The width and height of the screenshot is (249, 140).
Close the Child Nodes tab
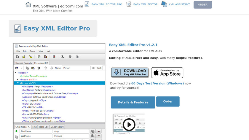tap(29, 127)
